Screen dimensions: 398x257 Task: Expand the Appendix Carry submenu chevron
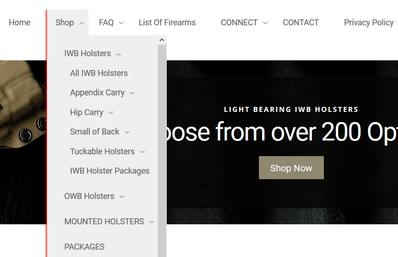(132, 93)
